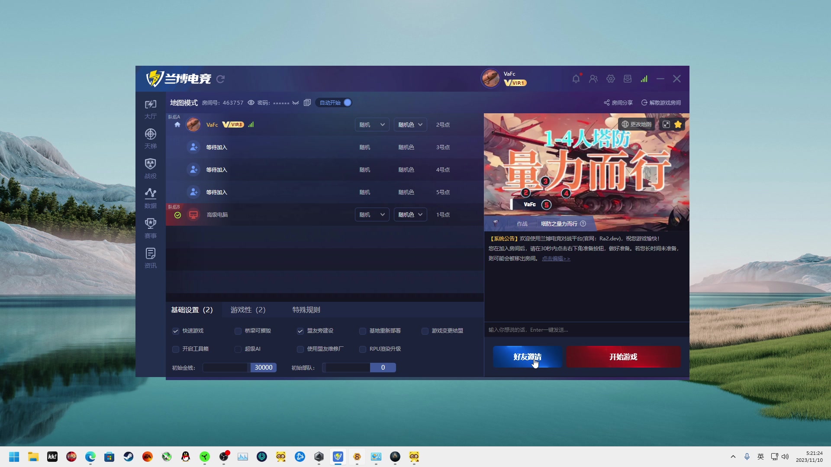Open Steam from the taskbar
The width and height of the screenshot is (831, 467).
point(129,457)
